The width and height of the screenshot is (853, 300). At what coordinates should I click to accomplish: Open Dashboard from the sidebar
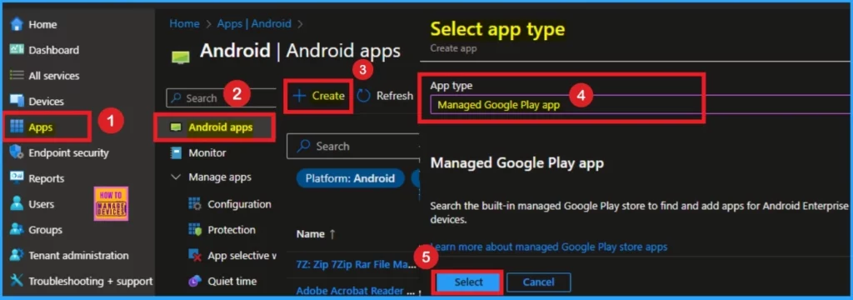point(54,50)
